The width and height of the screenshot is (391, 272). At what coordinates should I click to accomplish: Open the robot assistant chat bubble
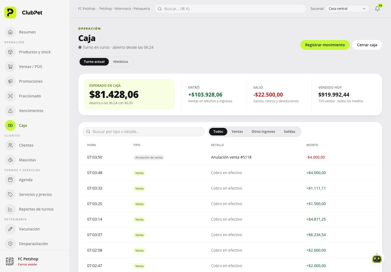click(377, 258)
